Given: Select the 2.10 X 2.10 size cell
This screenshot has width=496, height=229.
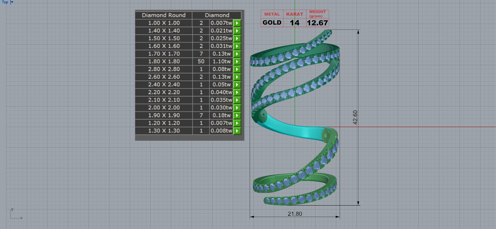Looking at the screenshot, I should click(164, 100).
